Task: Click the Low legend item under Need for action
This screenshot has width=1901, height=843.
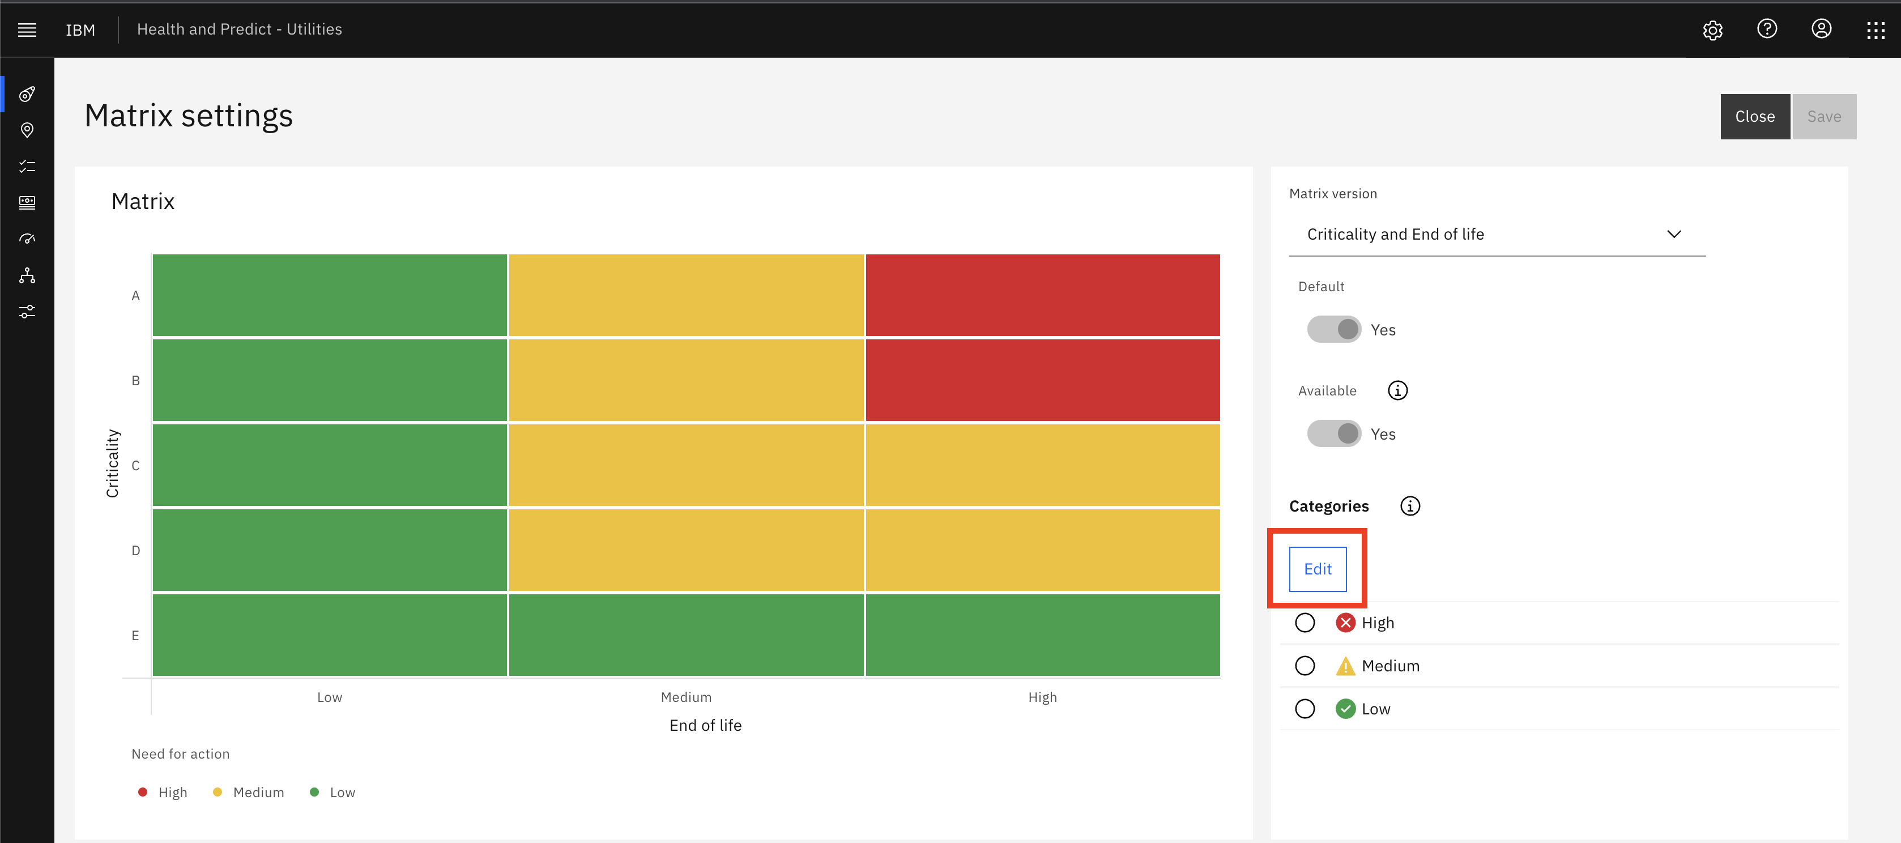Action: tap(332, 792)
